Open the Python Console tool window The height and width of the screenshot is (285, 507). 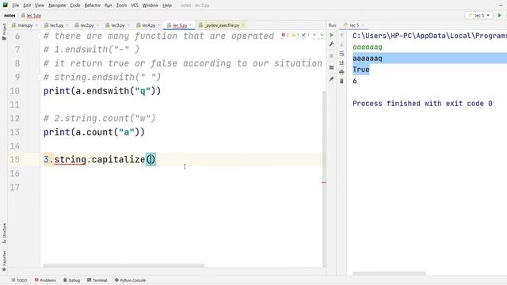(130, 280)
